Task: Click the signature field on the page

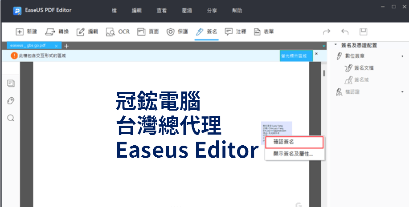Action: [x=277, y=129]
